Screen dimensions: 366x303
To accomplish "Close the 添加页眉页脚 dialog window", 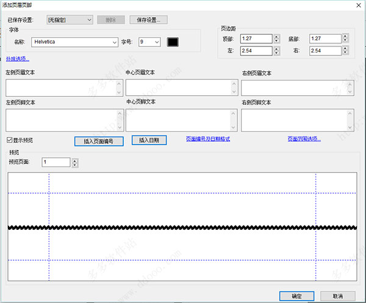I will (359, 5).
